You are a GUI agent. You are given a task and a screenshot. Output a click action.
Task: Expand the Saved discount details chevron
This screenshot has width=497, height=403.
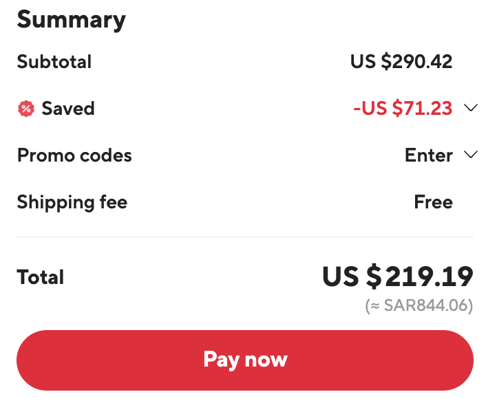(x=471, y=108)
